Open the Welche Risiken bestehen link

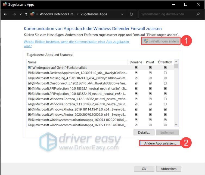pos(77,44)
